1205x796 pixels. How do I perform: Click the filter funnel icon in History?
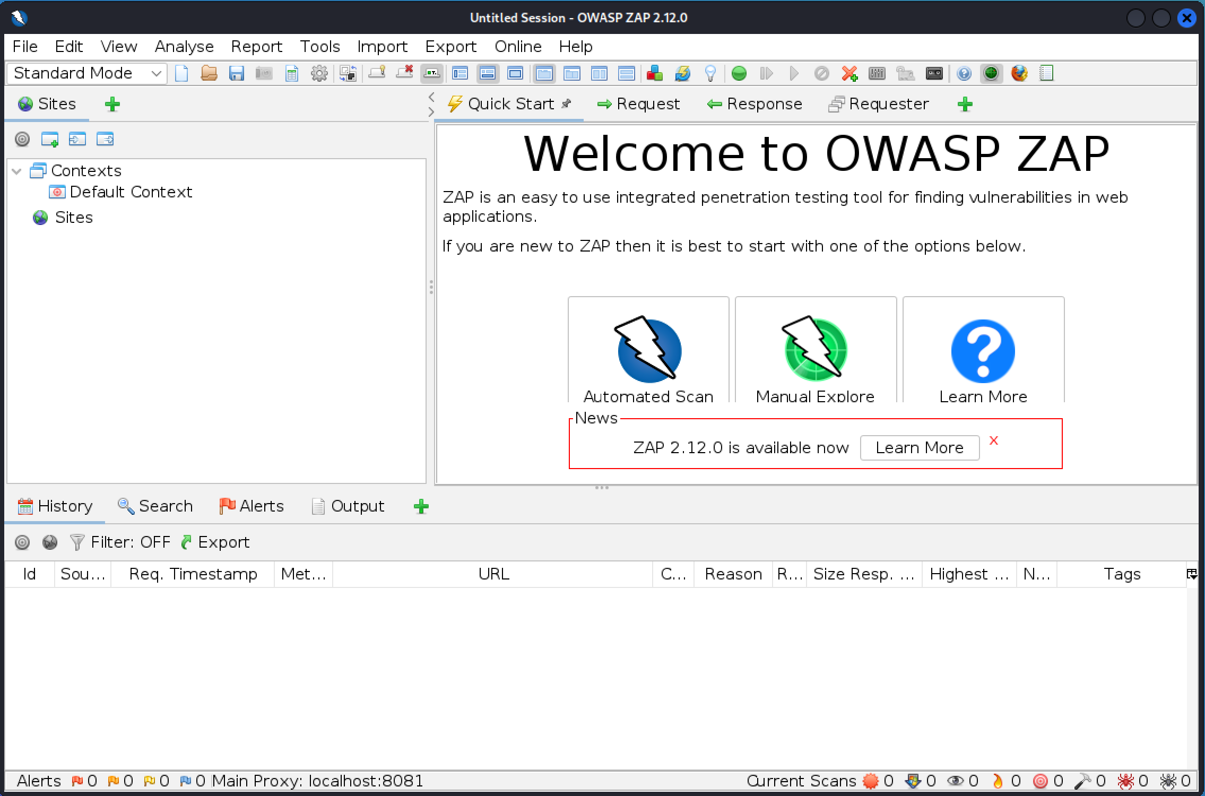coord(77,542)
